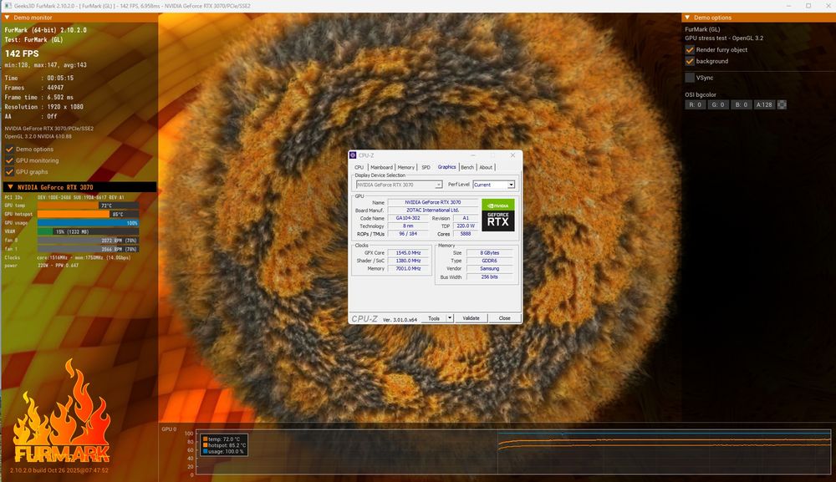836x482 pixels.
Task: Click the GFX Core '1545.0 MHz' field
Action: [x=408, y=253]
